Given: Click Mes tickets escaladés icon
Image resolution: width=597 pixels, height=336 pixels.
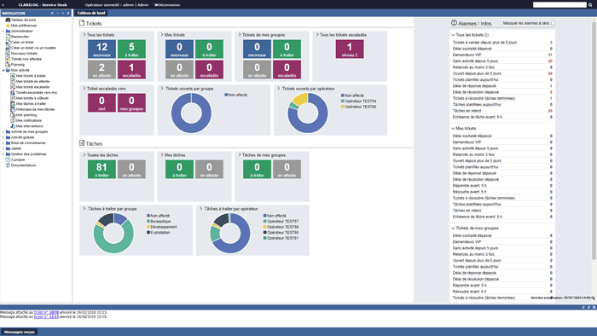Looking at the screenshot, I should 13,87.
